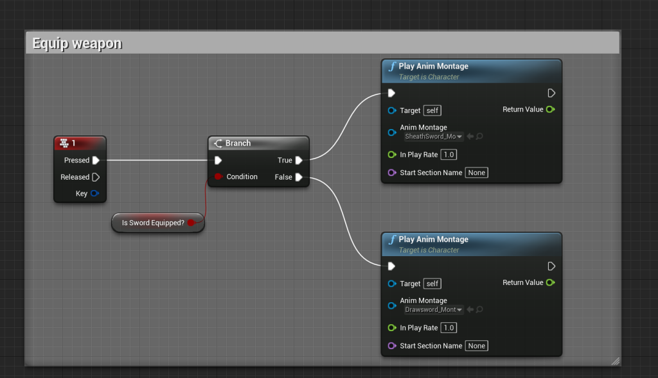Select the Is Sword Equipped? variable node

(x=153, y=223)
